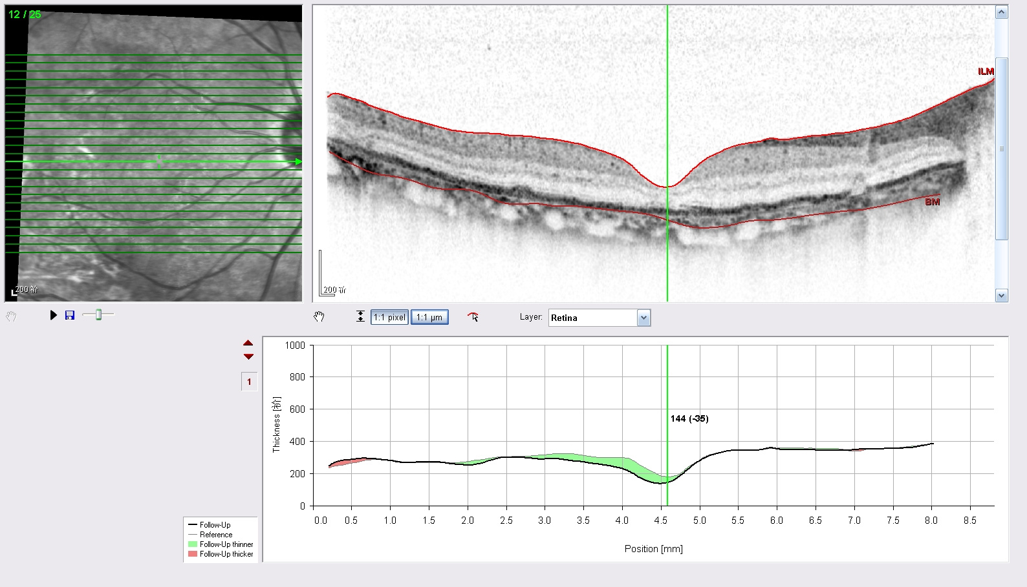Click the vertical stretch scaling icon

[360, 316]
